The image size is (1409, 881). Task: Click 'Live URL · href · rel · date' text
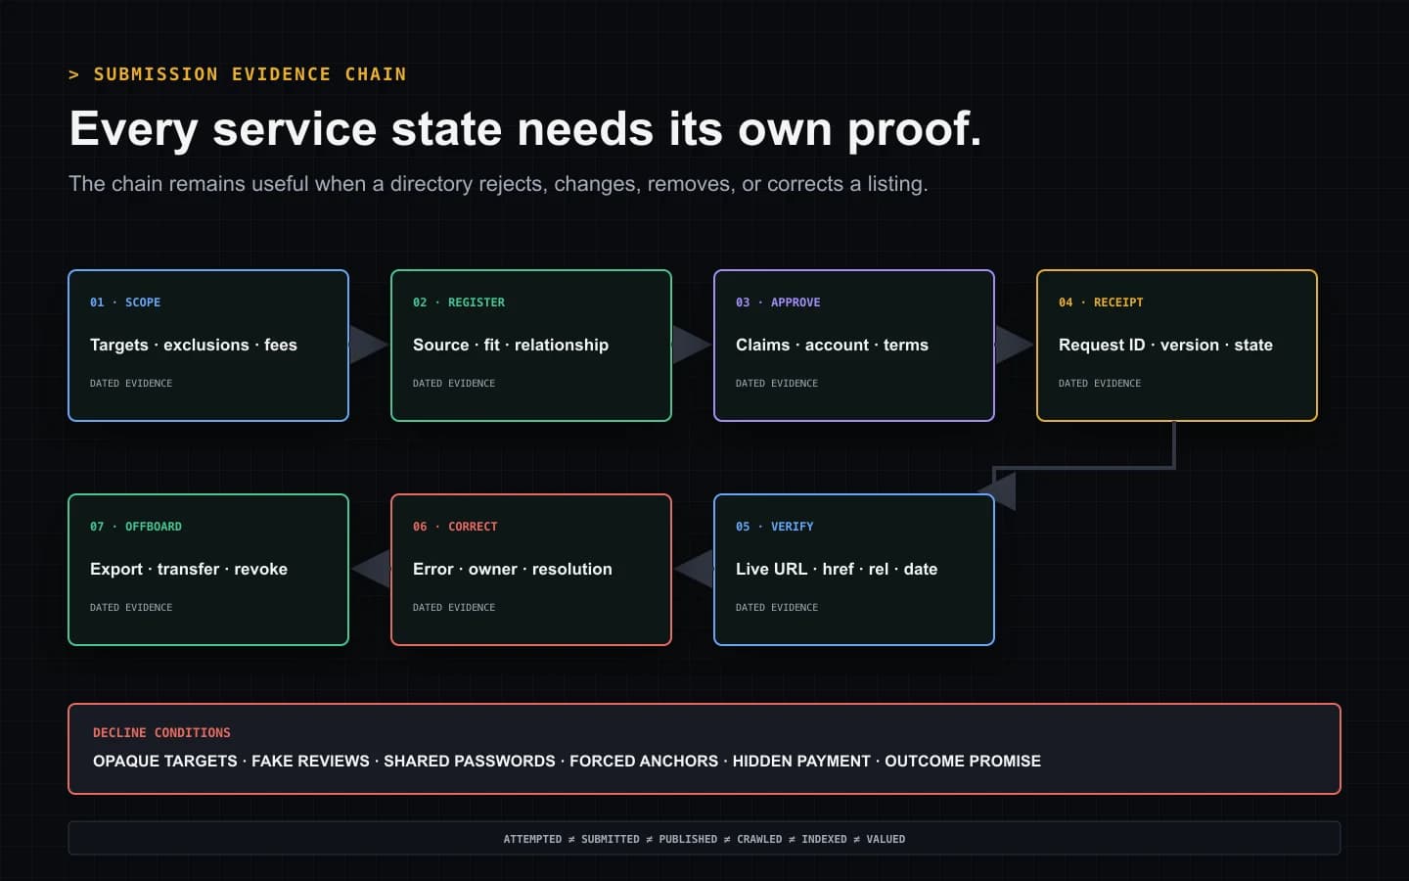(837, 569)
